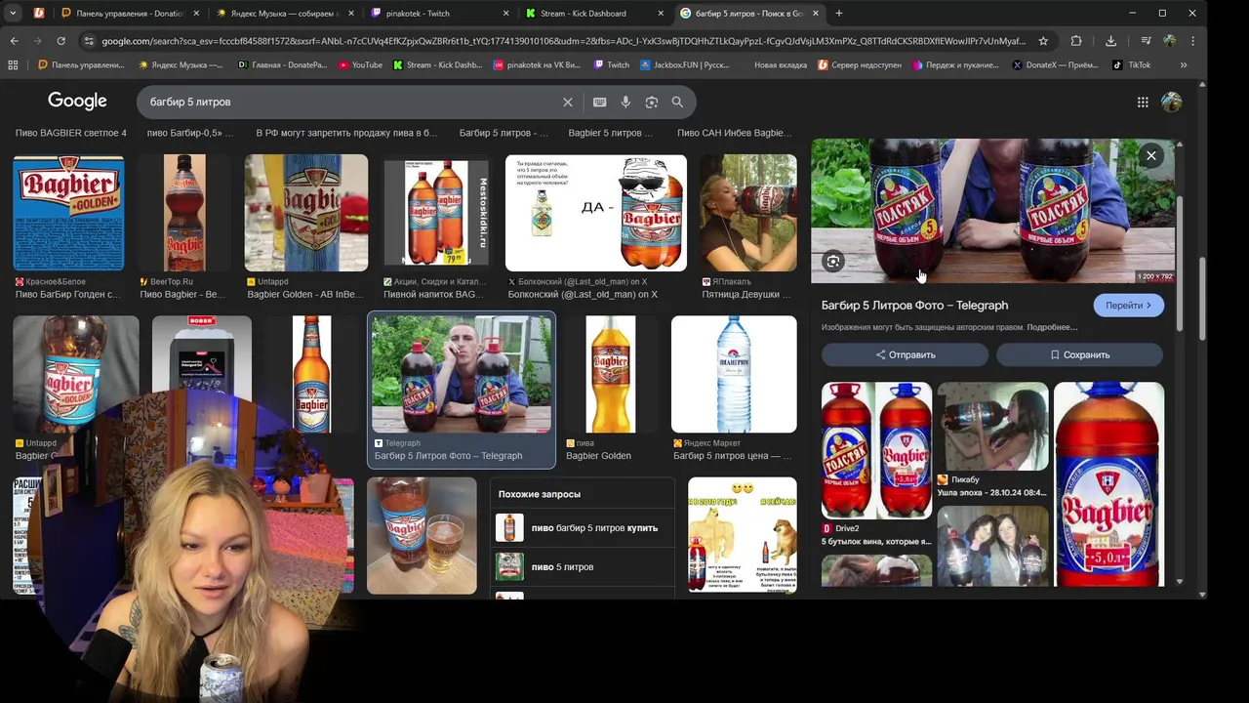Image resolution: width=1249 pixels, height=703 pixels.
Task: Open the Google apps grid
Action: [1143, 102]
